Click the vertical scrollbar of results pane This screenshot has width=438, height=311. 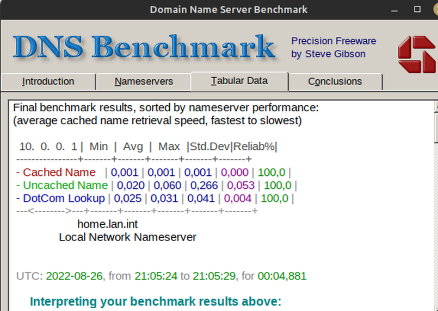(436, 206)
